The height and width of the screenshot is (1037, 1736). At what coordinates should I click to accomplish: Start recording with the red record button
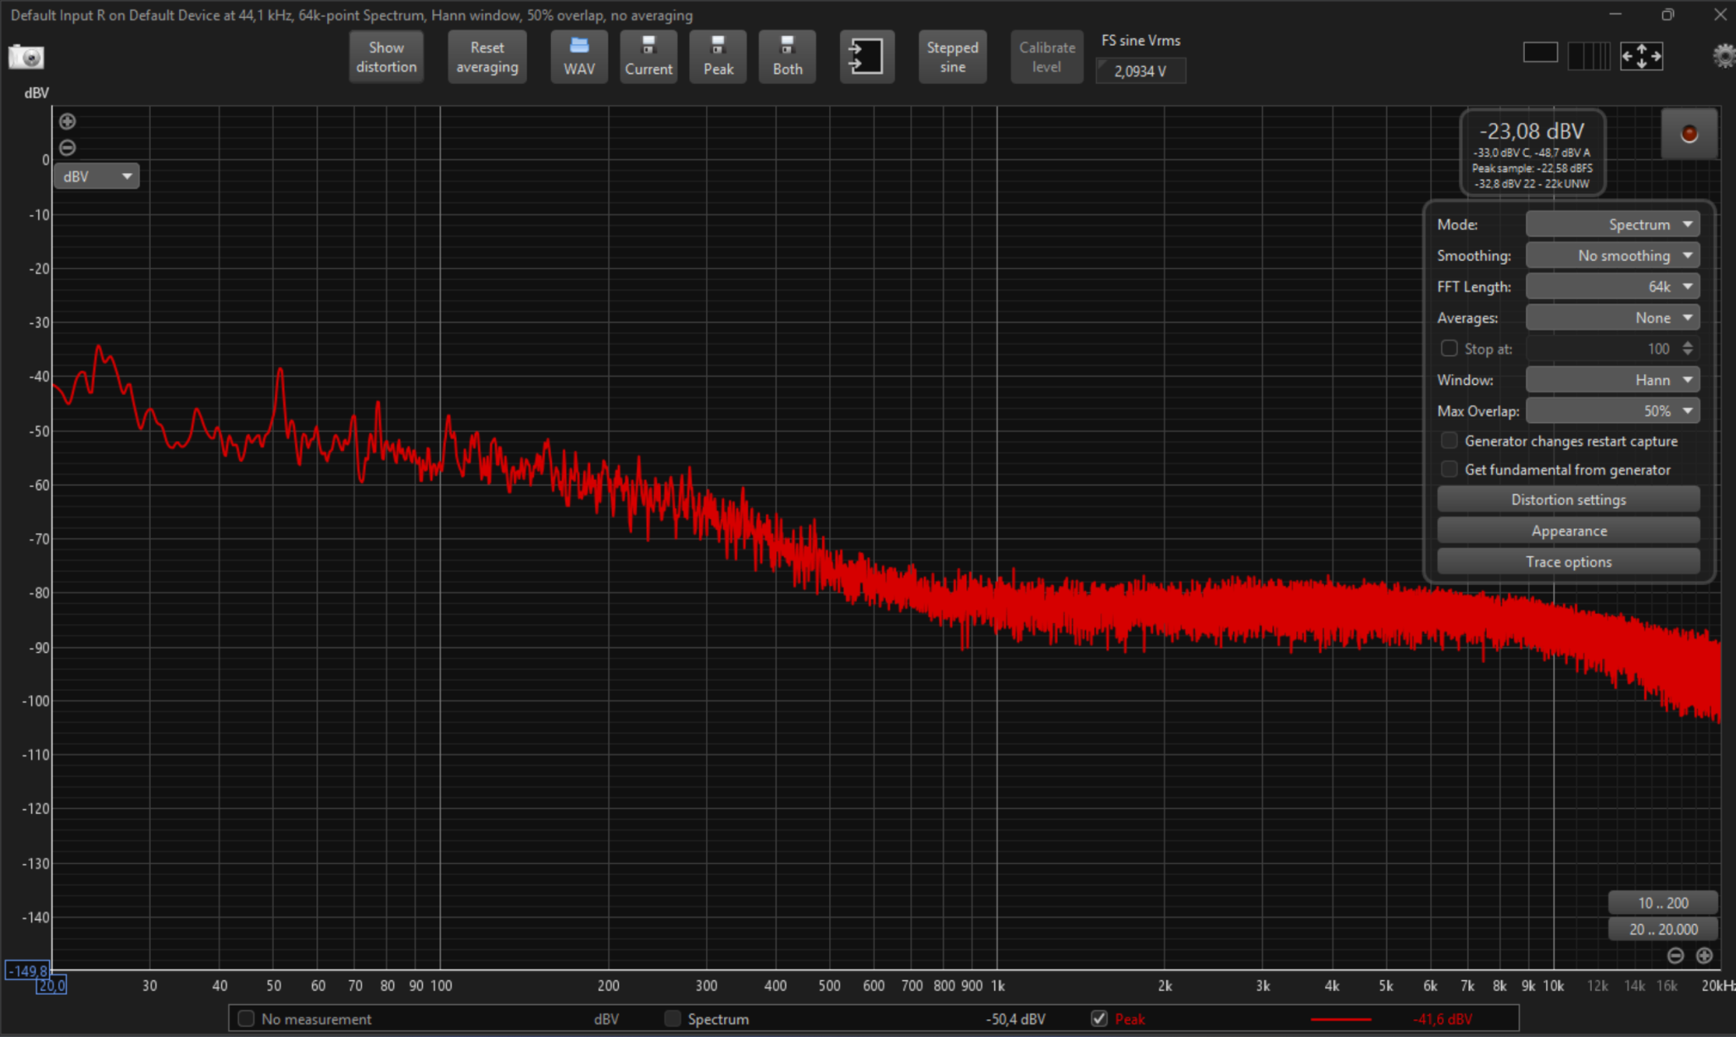coord(1689,134)
